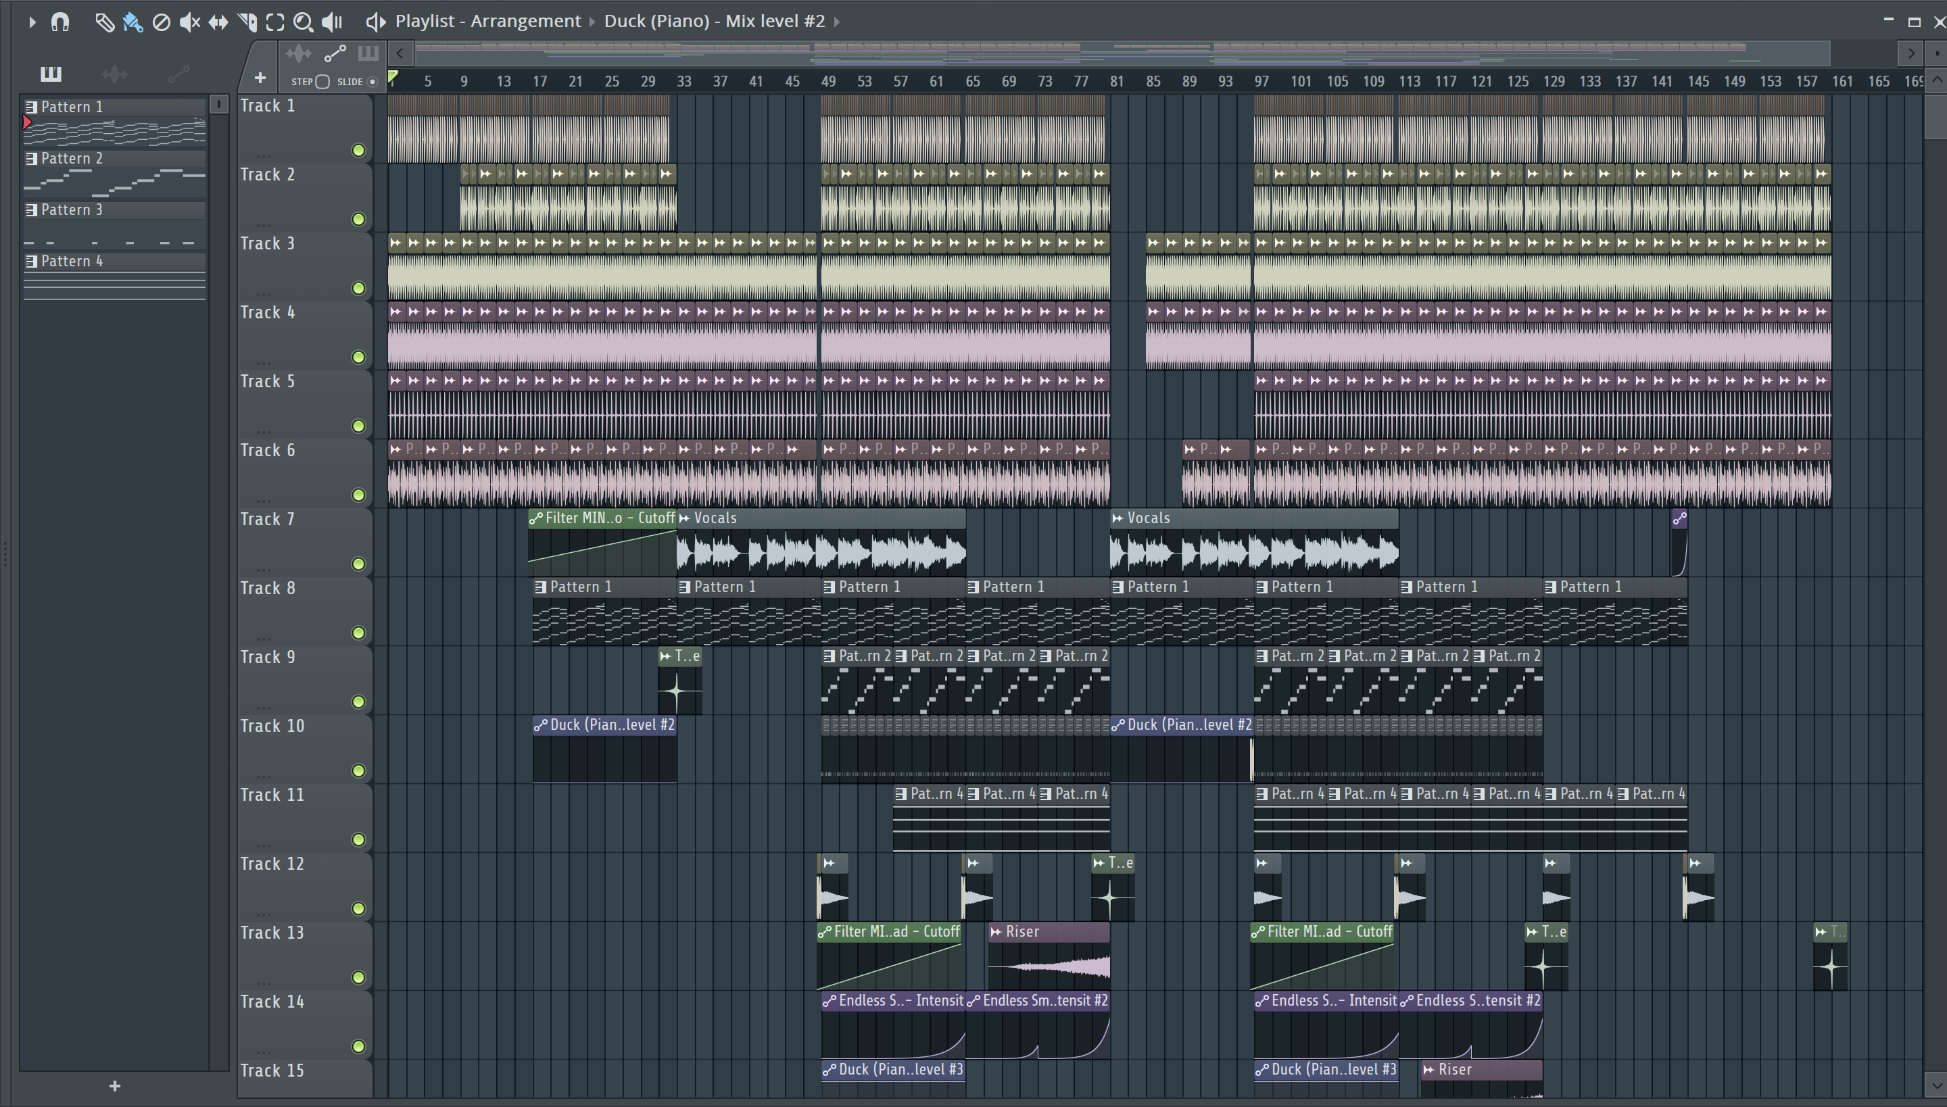Choose the Select marquee tool
The height and width of the screenshot is (1107, 1947).
275,22
